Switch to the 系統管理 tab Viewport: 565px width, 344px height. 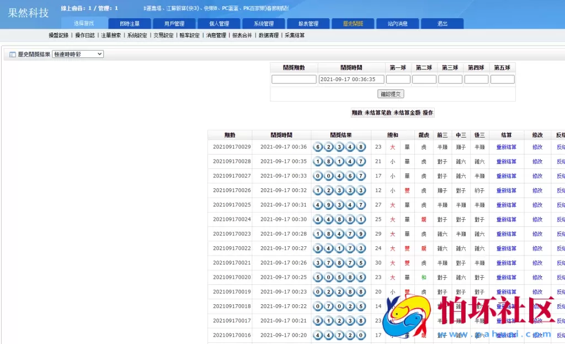tap(263, 23)
